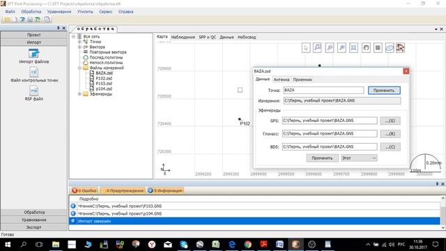Open the notification center in the system tray
Screen dimensions: 446x251
(x=436, y=244)
